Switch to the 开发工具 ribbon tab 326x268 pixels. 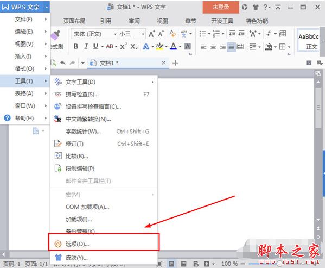(222, 21)
